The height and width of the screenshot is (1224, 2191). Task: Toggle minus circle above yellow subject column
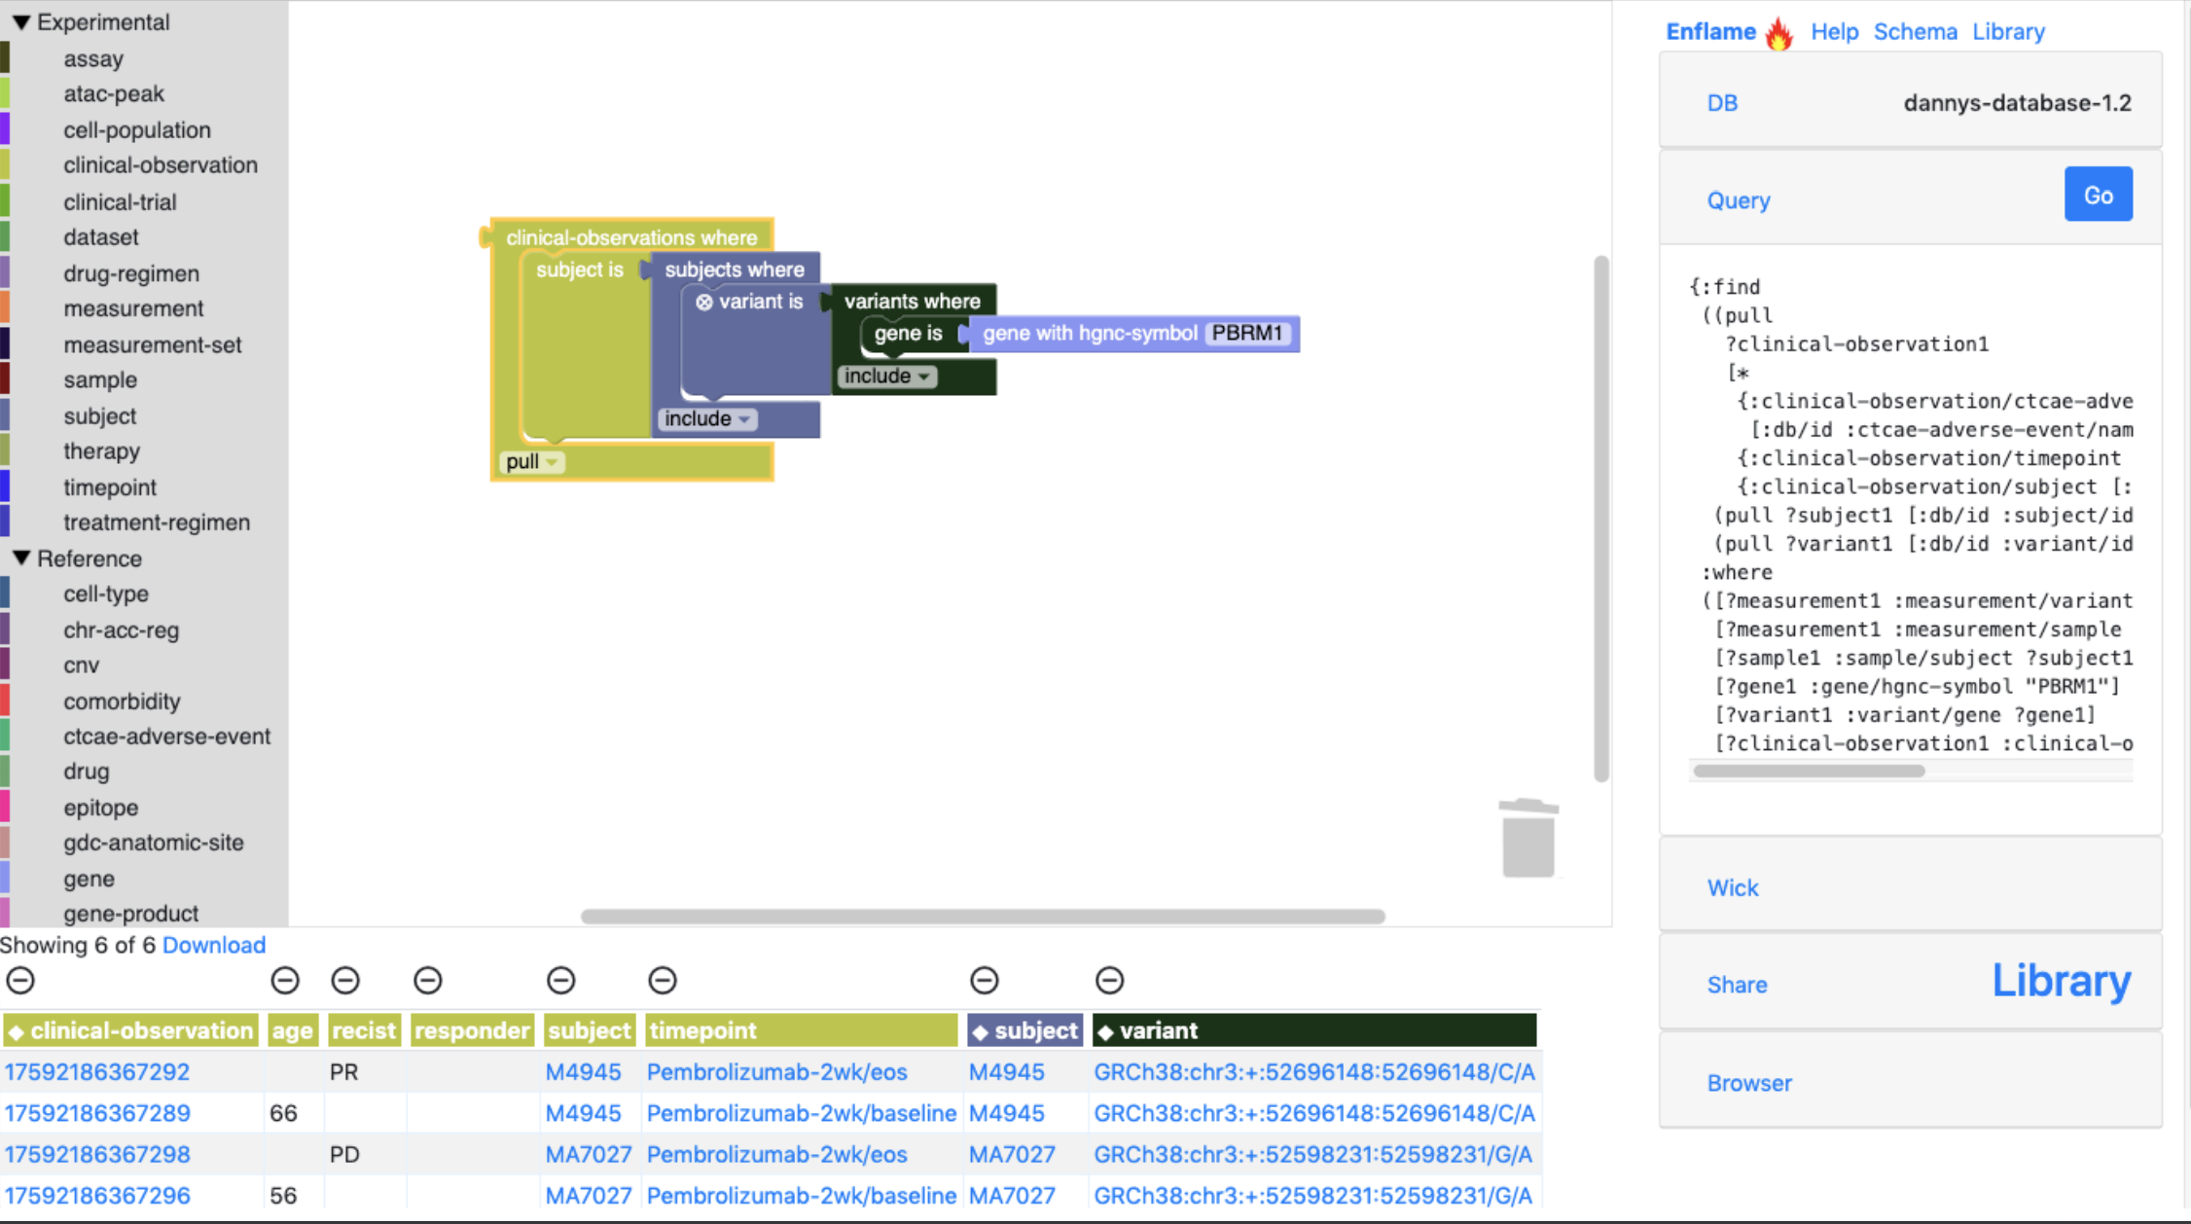[561, 980]
